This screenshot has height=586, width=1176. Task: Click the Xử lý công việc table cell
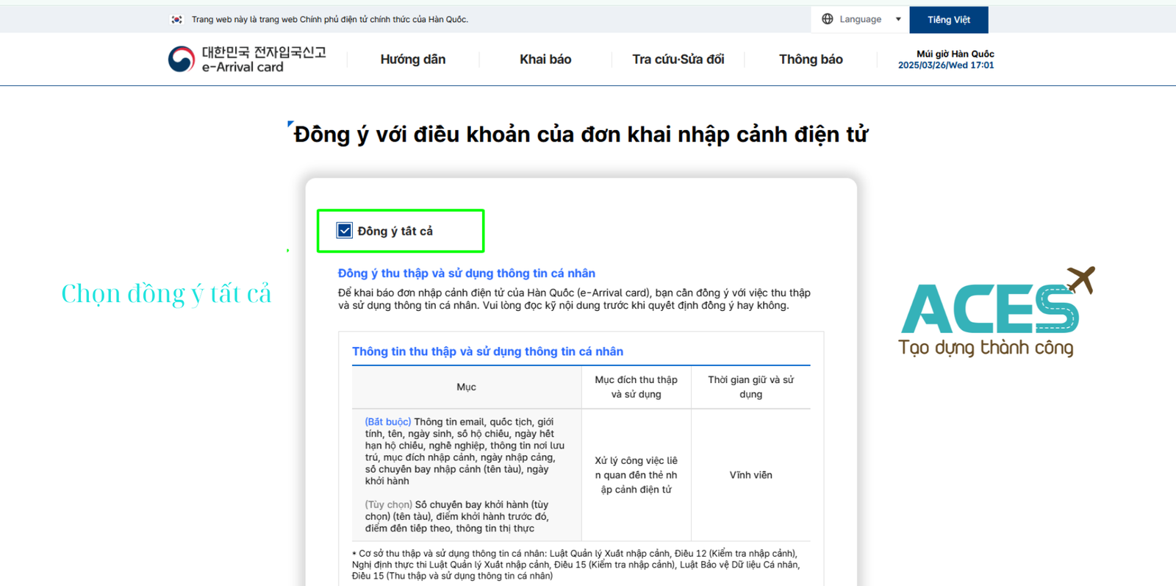(637, 475)
